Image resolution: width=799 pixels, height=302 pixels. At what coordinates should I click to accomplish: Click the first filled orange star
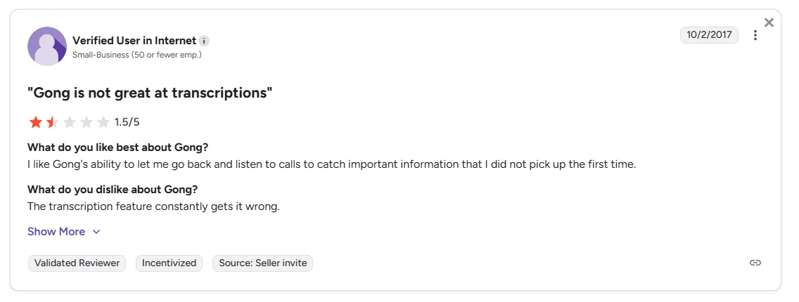point(35,122)
